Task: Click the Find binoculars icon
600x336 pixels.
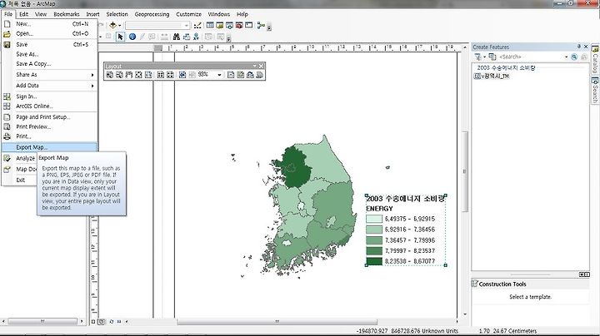Action: [177, 37]
